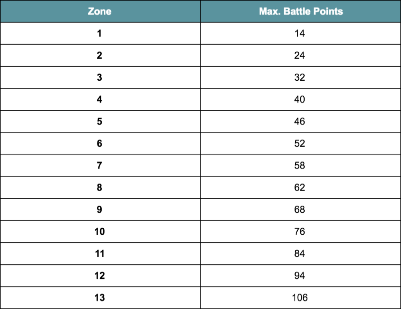Select the Zone 7 cell
The height and width of the screenshot is (309, 401).
(100, 166)
